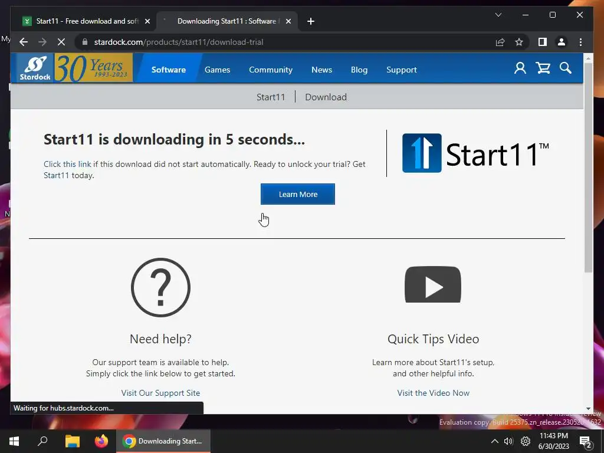
Task: Play the Quick Tips video icon
Action: click(x=433, y=285)
